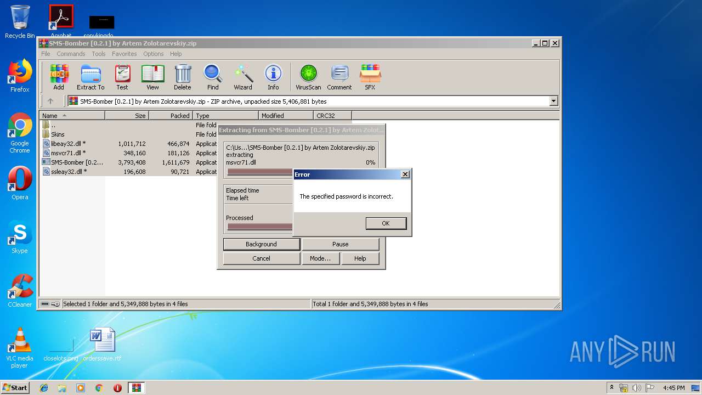Show hidden tray icons arrow
Viewport: 702px width, 395px height.
612,388
